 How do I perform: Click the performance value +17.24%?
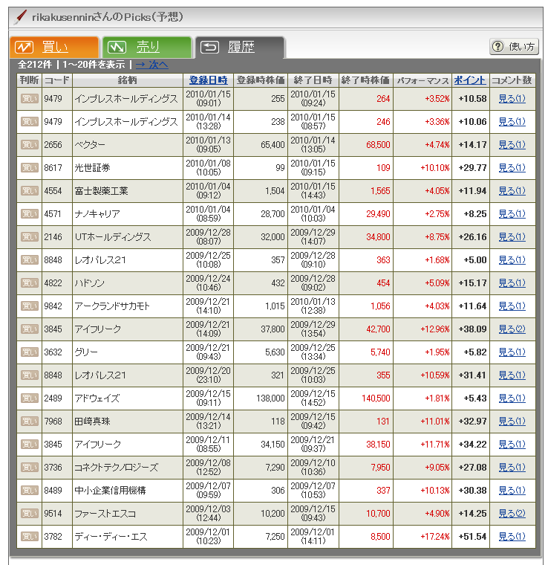point(435,537)
